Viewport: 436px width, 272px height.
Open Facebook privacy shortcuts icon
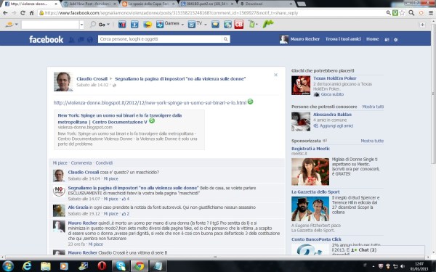click(387, 39)
